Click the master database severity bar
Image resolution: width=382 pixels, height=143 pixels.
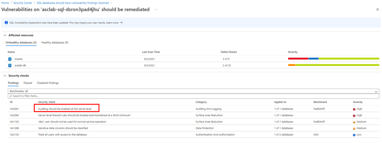pos(333,59)
